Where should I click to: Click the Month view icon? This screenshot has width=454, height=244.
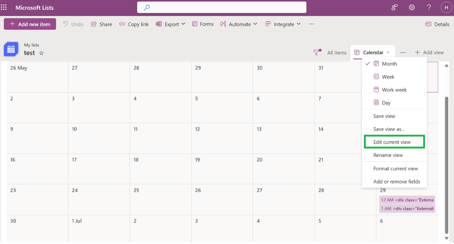pos(376,64)
